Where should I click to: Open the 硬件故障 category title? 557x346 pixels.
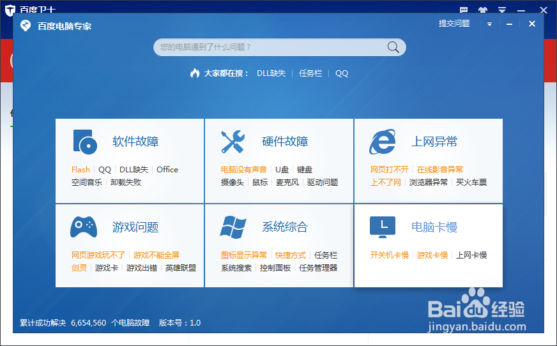click(285, 142)
